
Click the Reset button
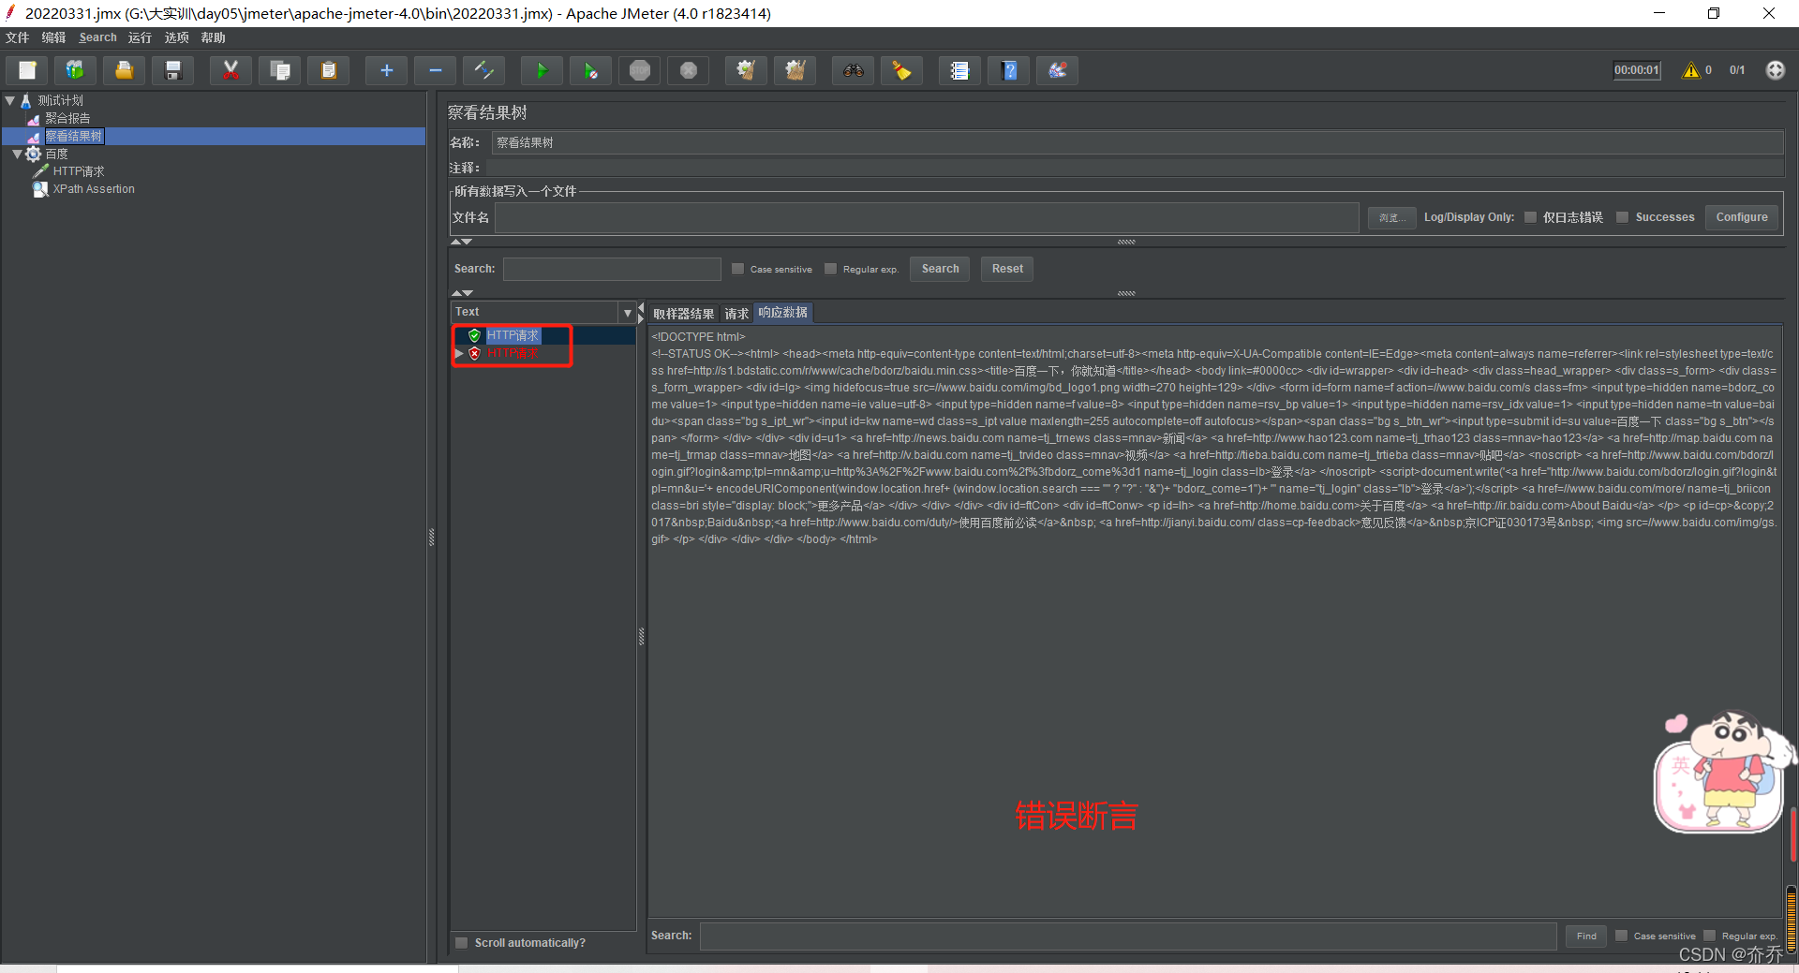click(1007, 269)
